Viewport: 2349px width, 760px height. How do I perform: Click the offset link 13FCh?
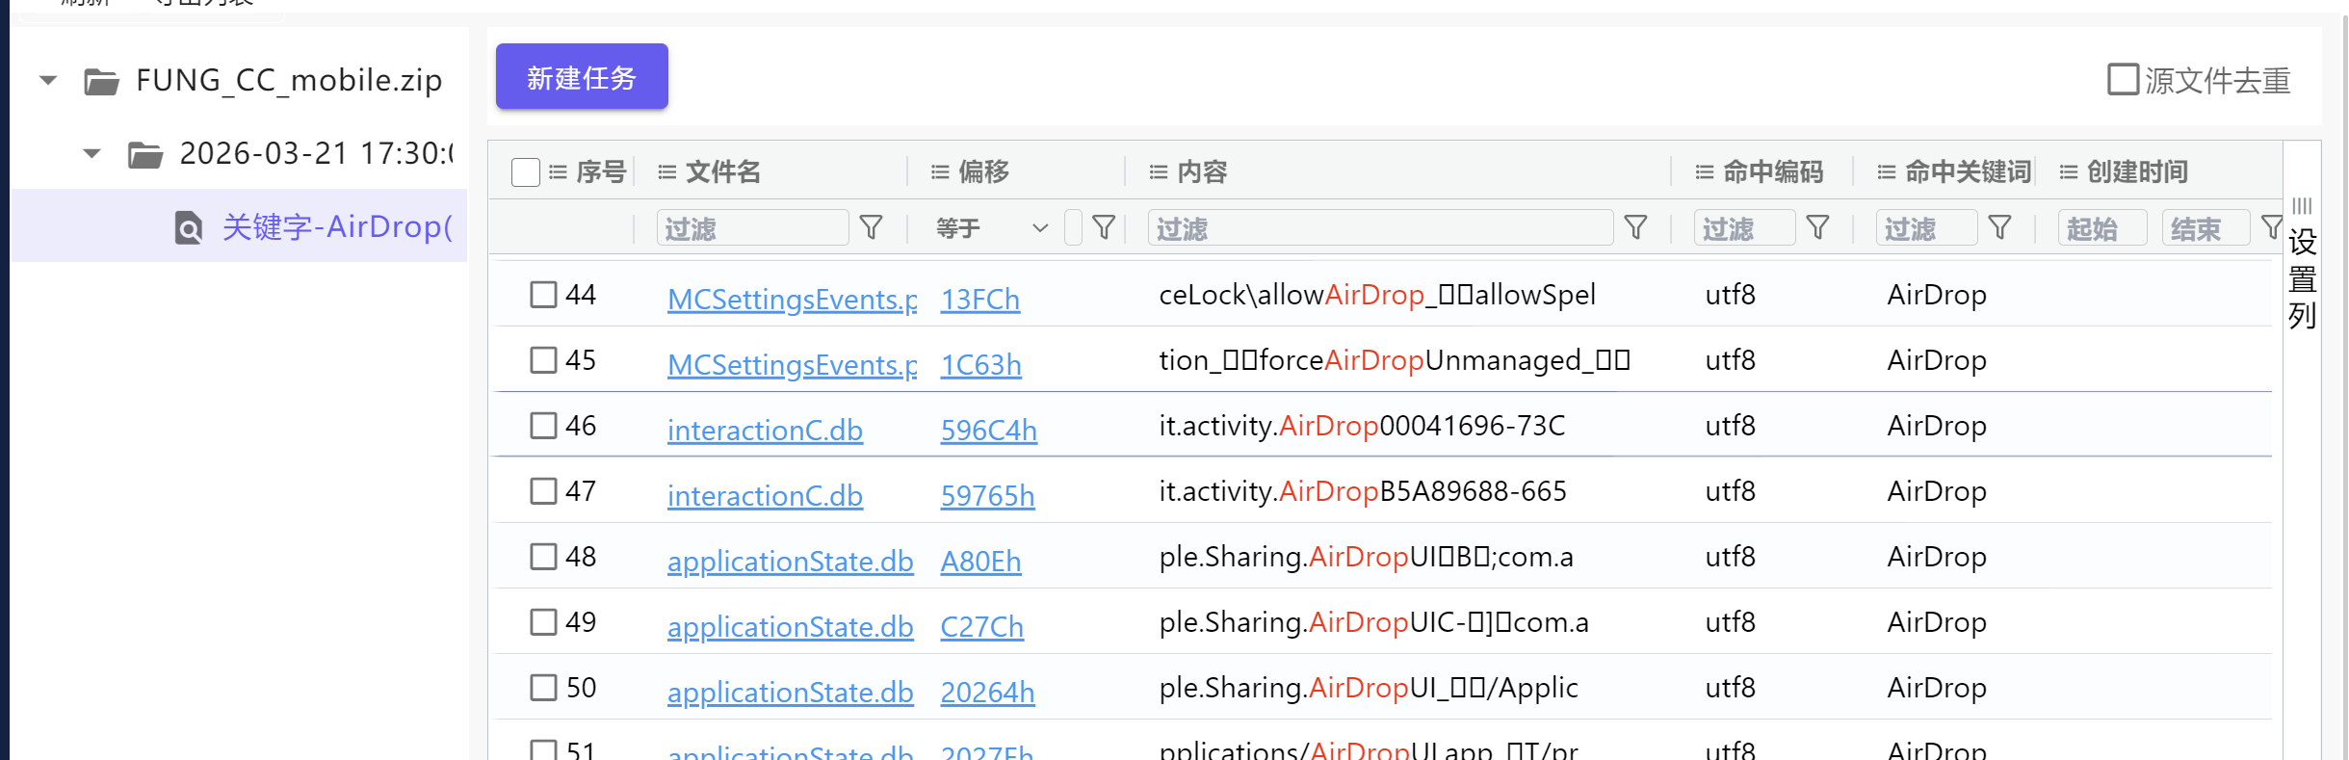pyautogui.click(x=979, y=300)
